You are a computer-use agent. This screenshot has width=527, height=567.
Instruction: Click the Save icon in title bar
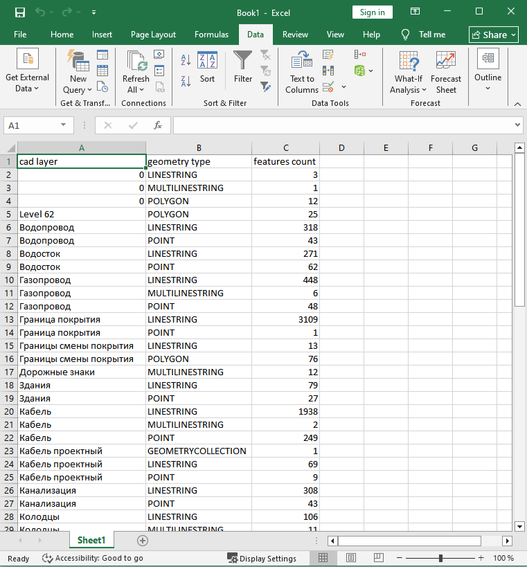[x=19, y=12]
